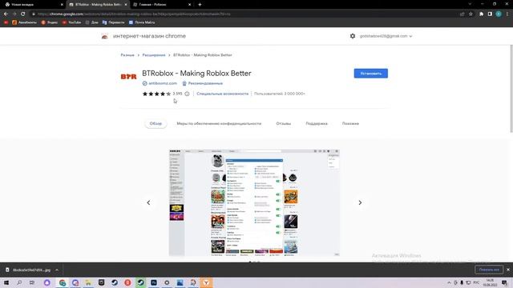Go to Расширения in the breadcrumb
Screen dimensions: 513x288
click(154, 55)
